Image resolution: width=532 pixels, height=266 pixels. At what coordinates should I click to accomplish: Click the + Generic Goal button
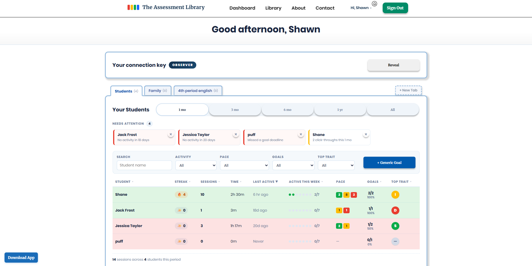tap(389, 163)
